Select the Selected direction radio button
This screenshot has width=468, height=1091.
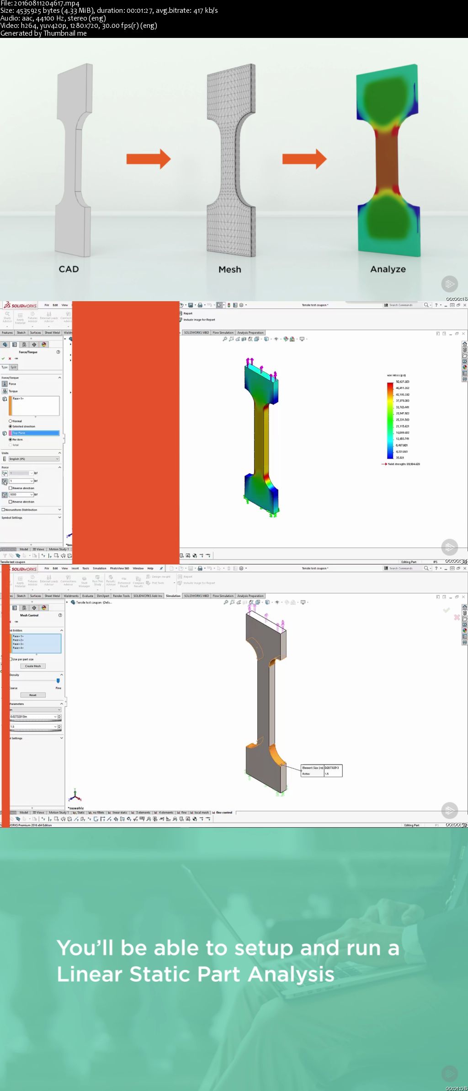point(11,426)
